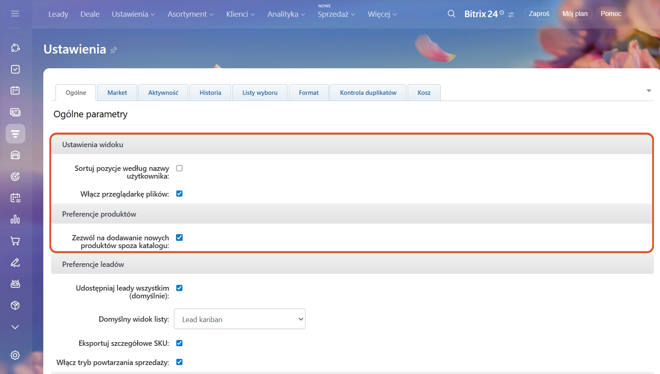Click the settings gear icon in the sidebar
The width and height of the screenshot is (660, 374).
(16, 355)
